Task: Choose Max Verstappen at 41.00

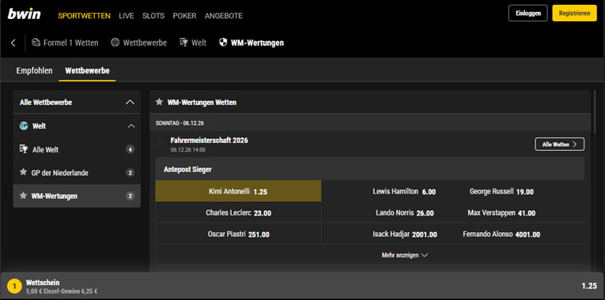Action: [501, 213]
